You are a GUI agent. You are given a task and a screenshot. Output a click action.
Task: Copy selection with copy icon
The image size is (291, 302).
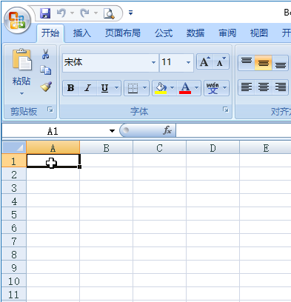(46, 70)
